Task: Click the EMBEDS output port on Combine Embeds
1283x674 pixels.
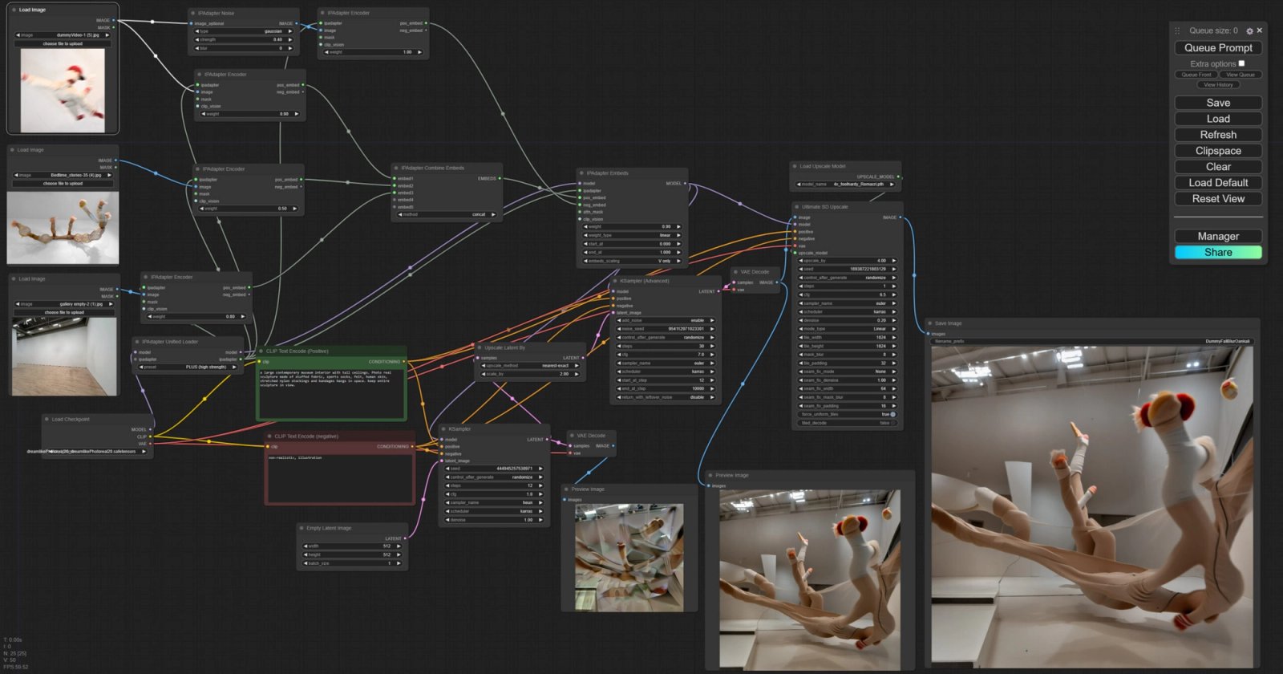Action: pyautogui.click(x=500, y=178)
